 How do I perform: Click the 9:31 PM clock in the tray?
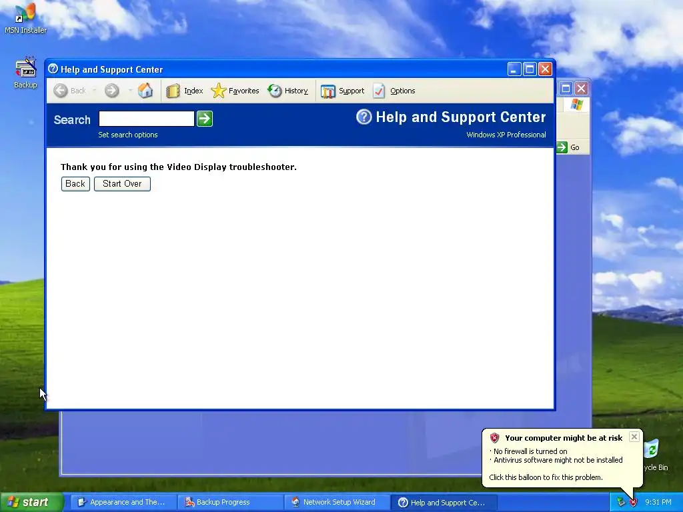(658, 502)
